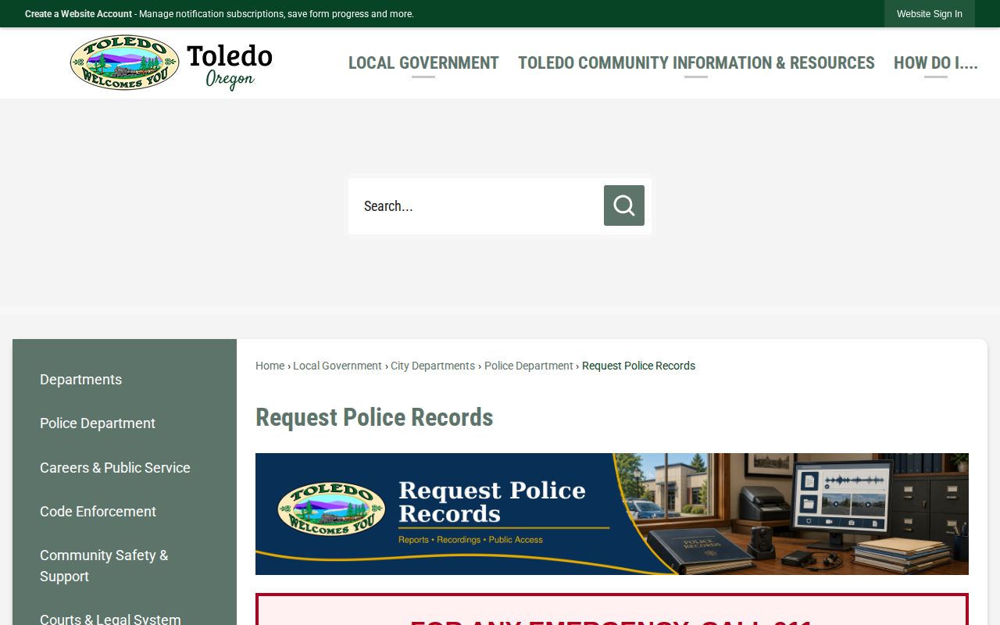
Task: Open Courts & Legal System sidebar item
Action: pyautogui.click(x=110, y=620)
